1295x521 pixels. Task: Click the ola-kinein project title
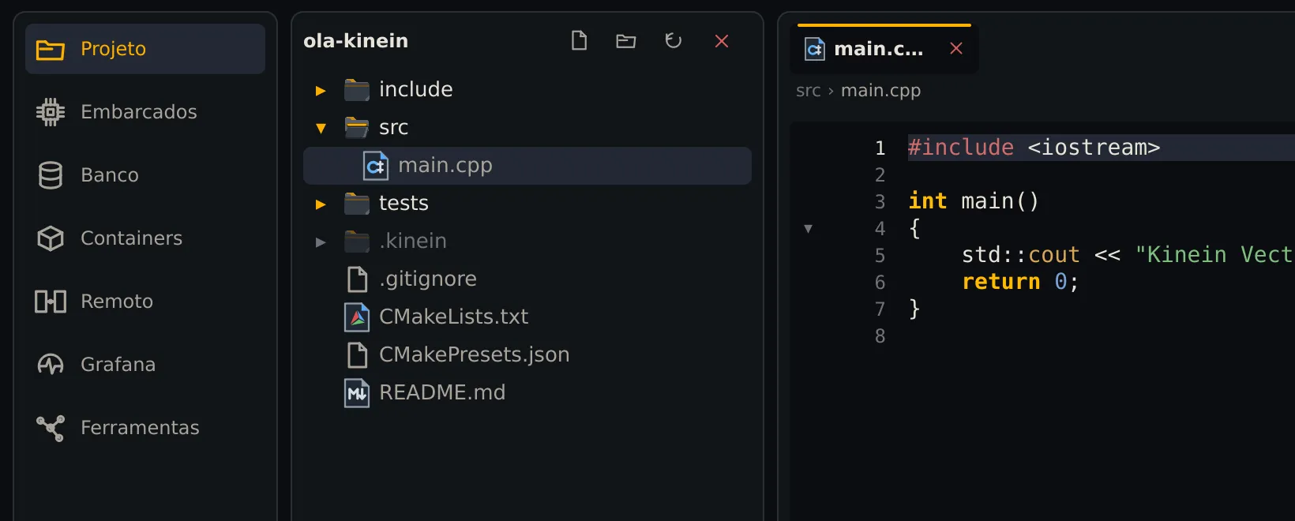pyautogui.click(x=356, y=41)
